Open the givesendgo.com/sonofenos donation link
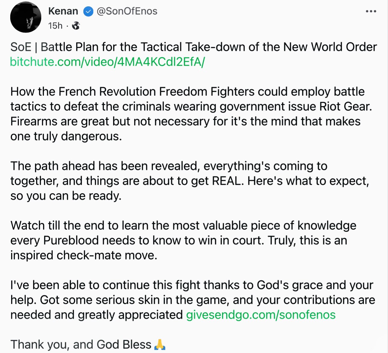 pos(261,315)
